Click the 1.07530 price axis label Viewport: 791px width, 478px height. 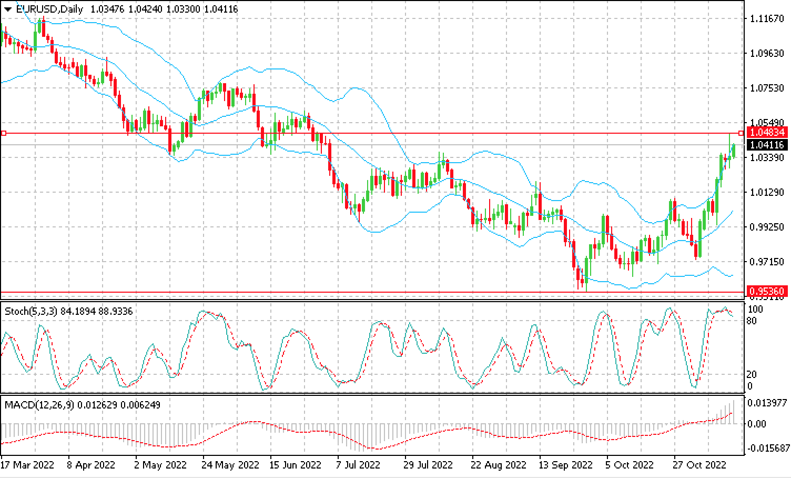pyautogui.click(x=767, y=88)
